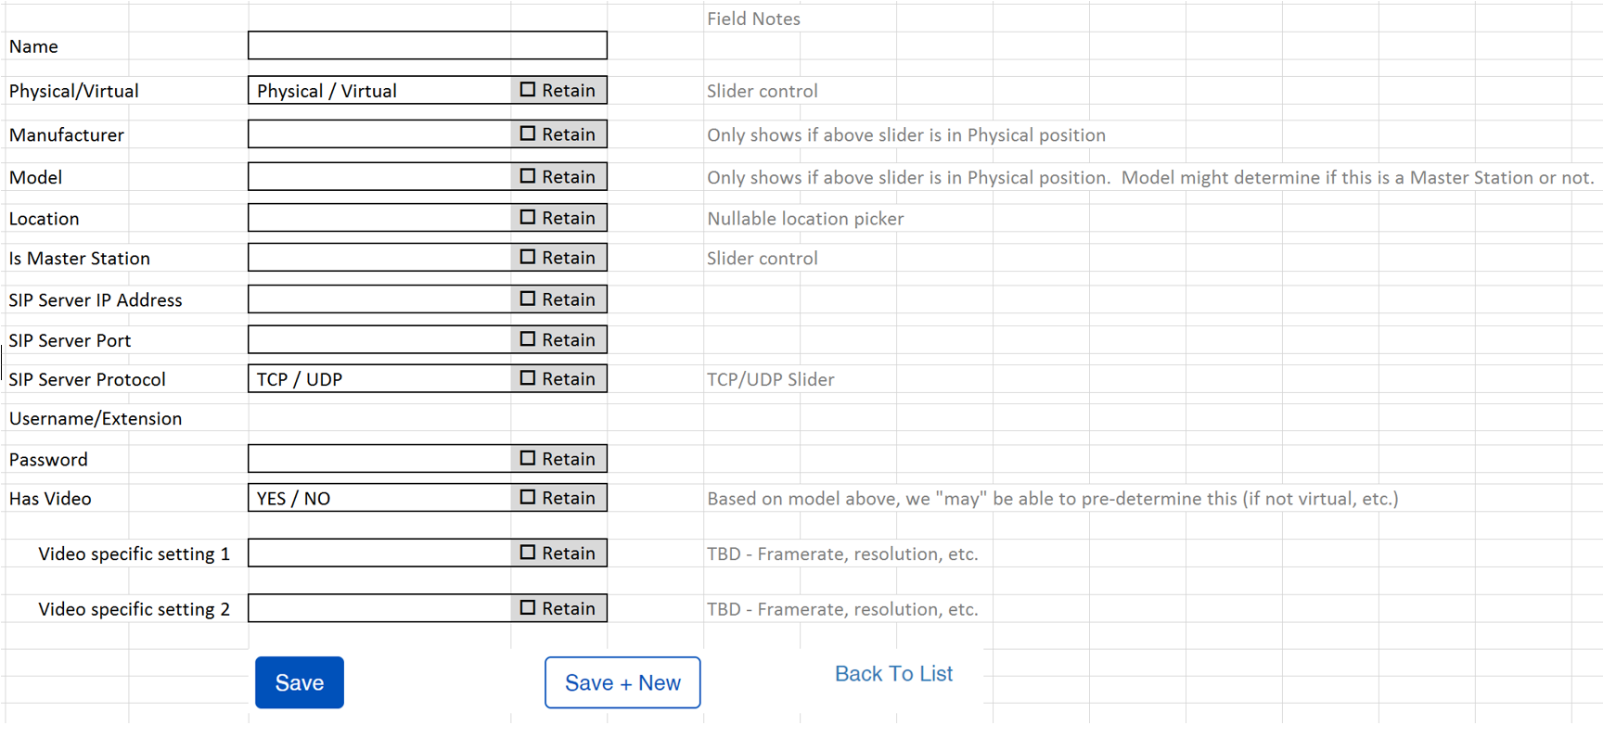Tick Retain checkbox for SIP Server Port
Viewport: 1603px width, 738px height.
pyautogui.click(x=528, y=339)
